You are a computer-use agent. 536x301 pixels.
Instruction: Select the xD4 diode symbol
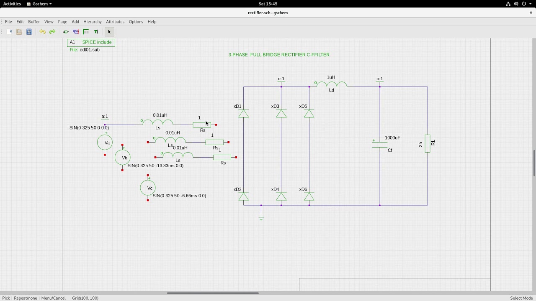click(x=281, y=196)
